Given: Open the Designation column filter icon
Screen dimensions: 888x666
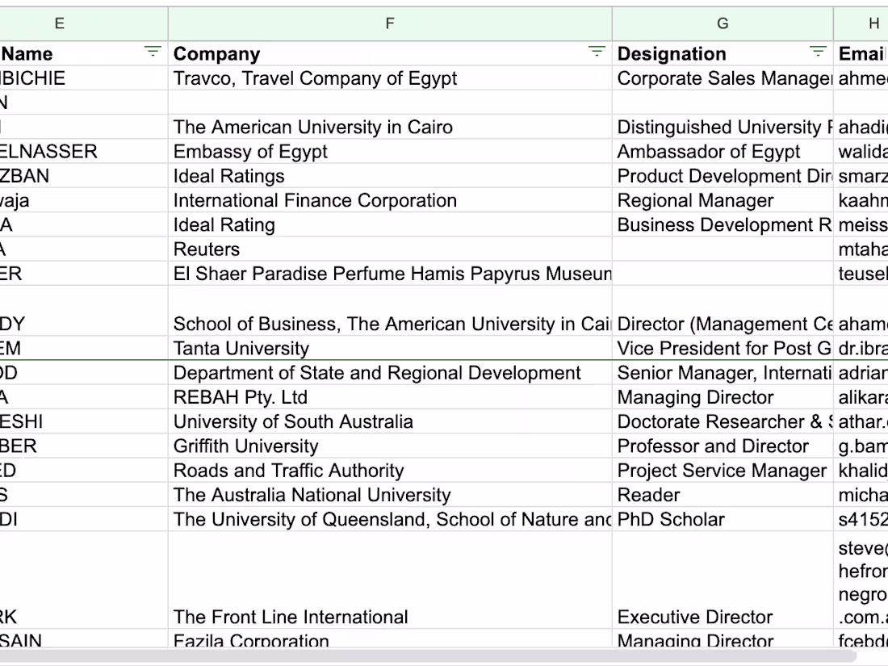Looking at the screenshot, I should 818,52.
